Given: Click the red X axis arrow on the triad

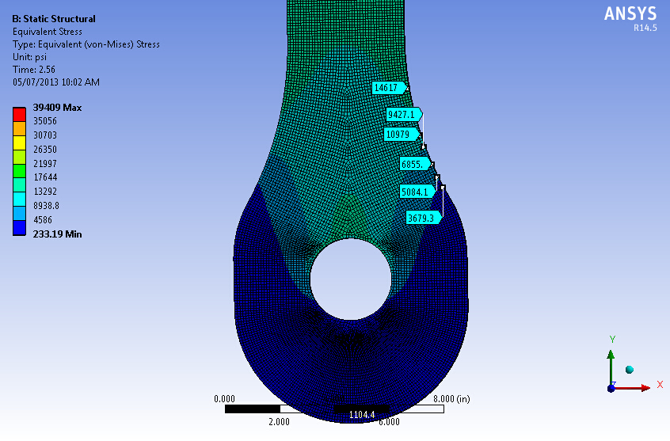Looking at the screenshot, I should click(641, 387).
